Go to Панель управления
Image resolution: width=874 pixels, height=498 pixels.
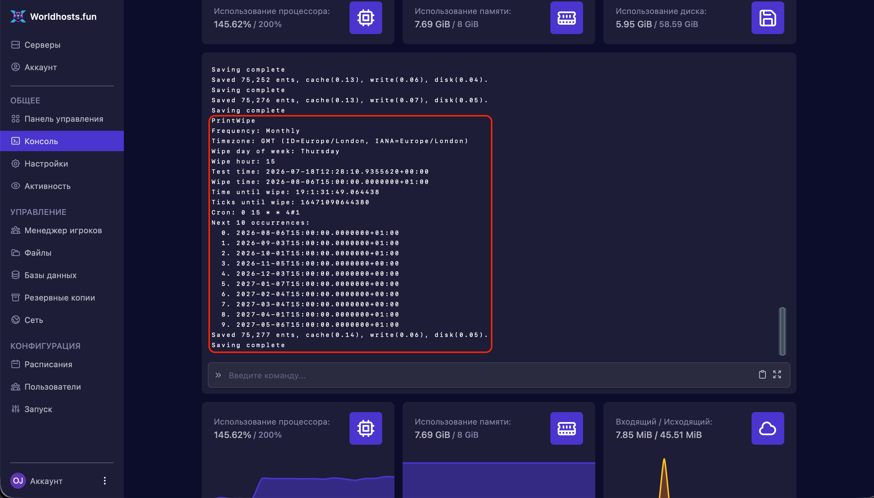point(64,119)
